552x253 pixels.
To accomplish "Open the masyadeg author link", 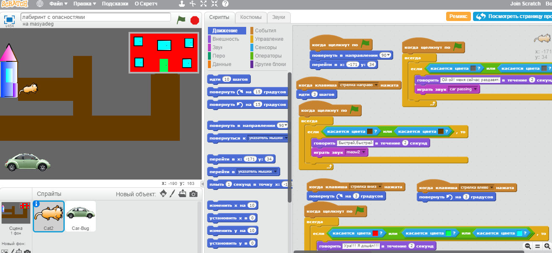I will (x=42, y=24).
